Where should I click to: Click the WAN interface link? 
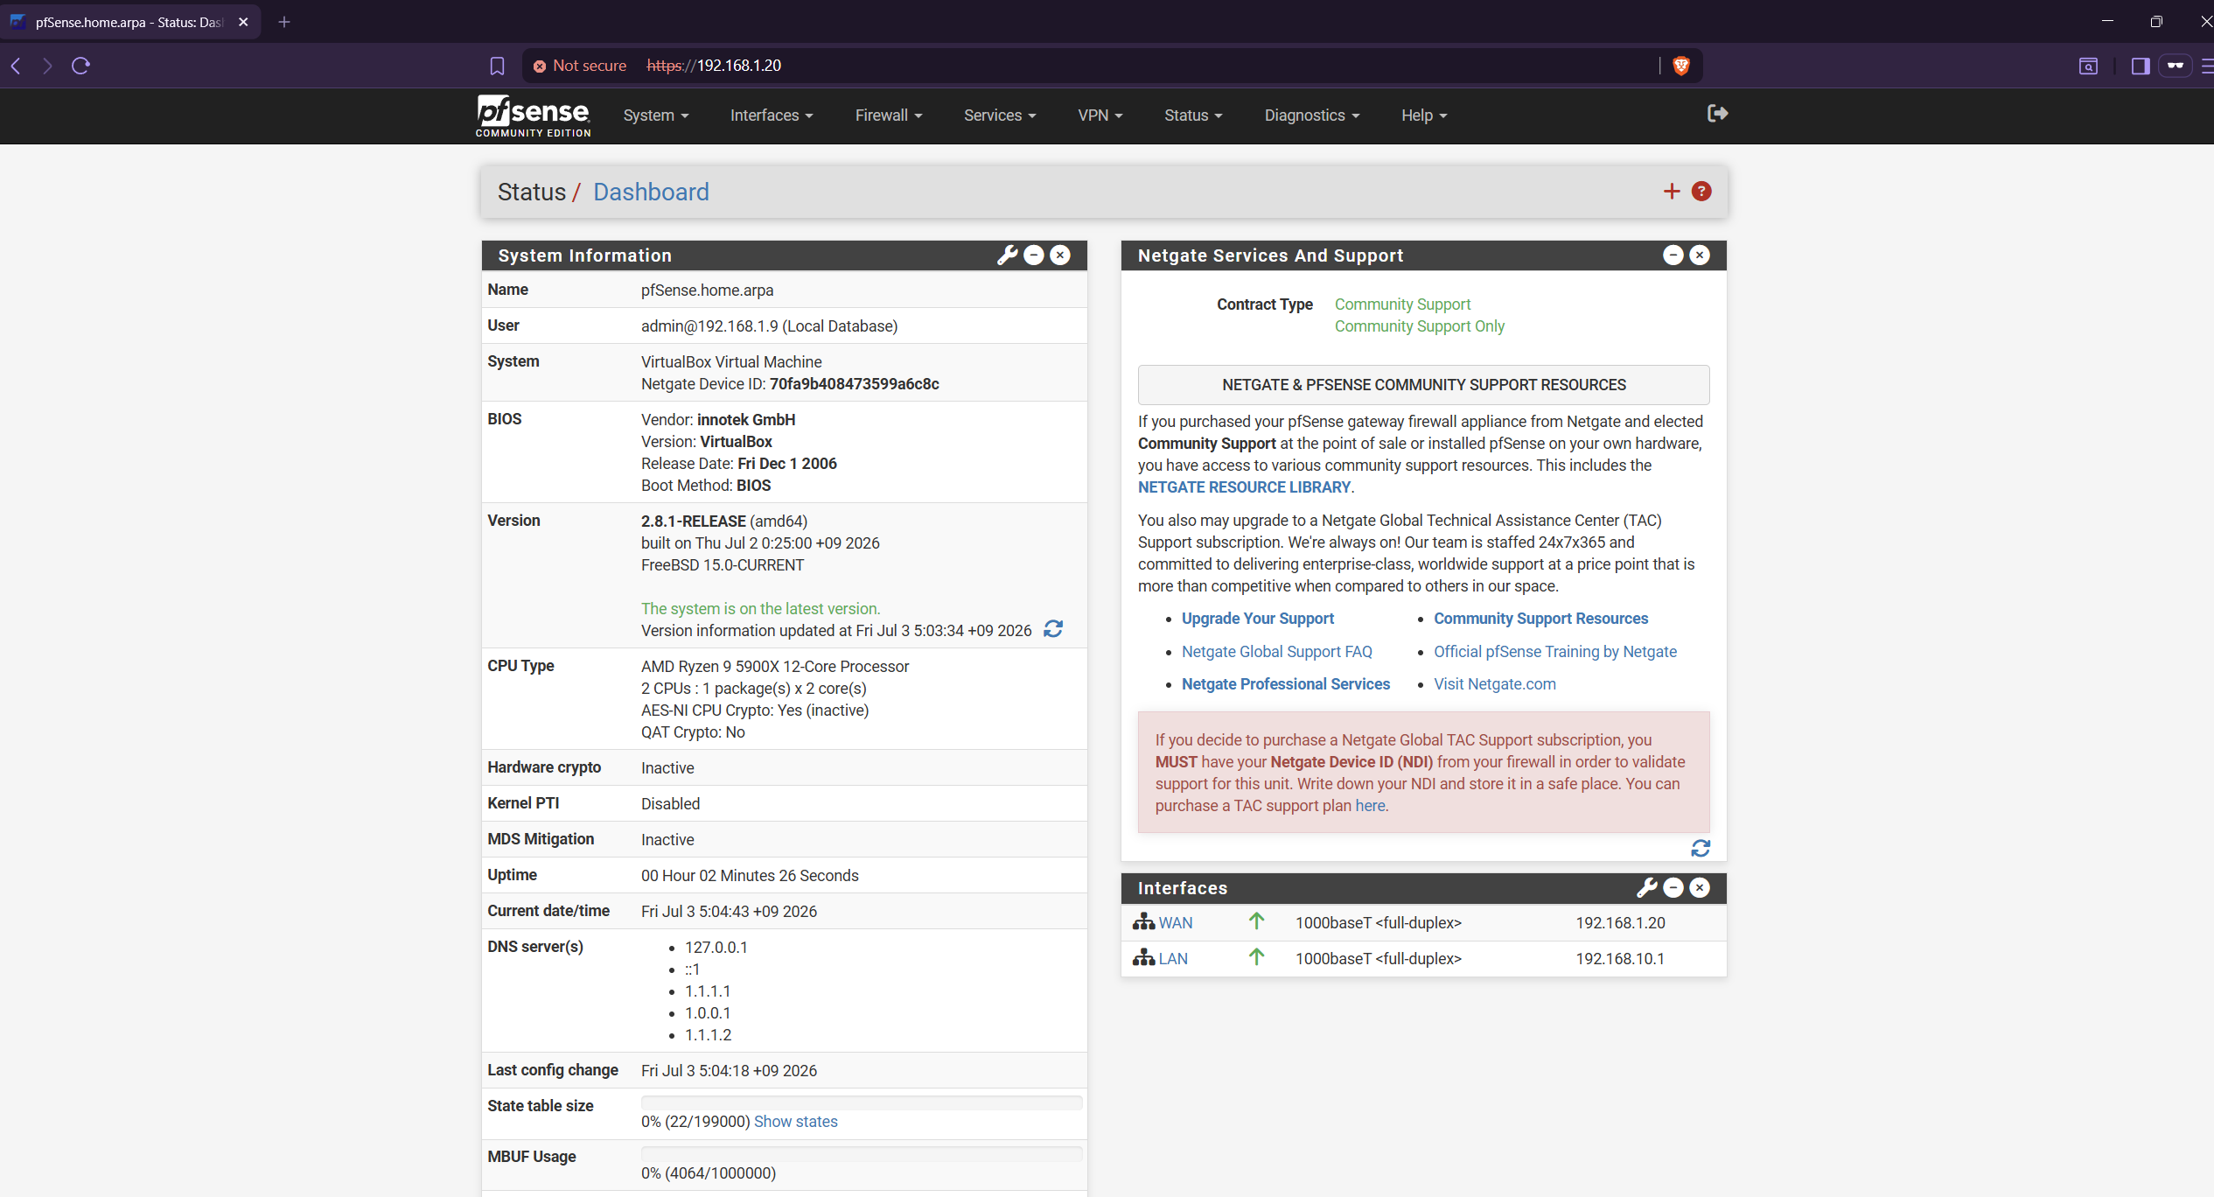(x=1175, y=923)
